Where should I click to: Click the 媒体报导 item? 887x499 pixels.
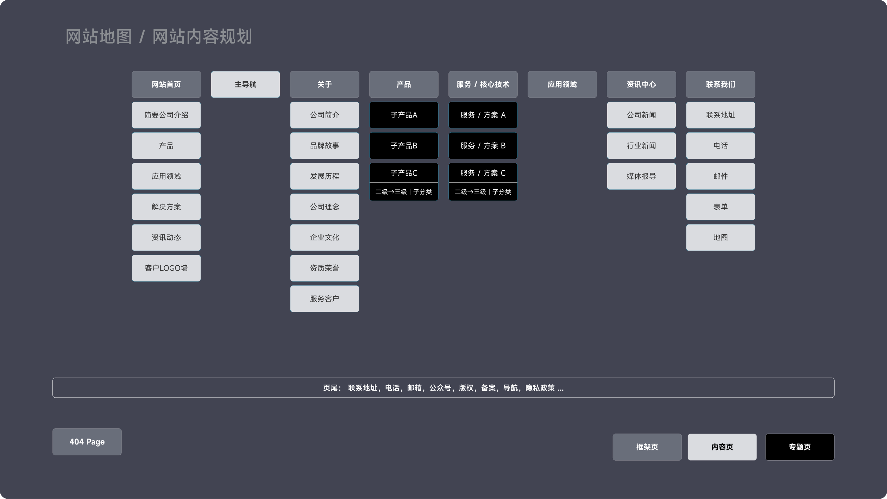click(641, 176)
